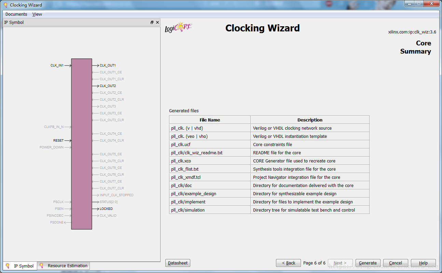Generate the clocking core
Screen dimensions: 442x273
tap(368, 263)
